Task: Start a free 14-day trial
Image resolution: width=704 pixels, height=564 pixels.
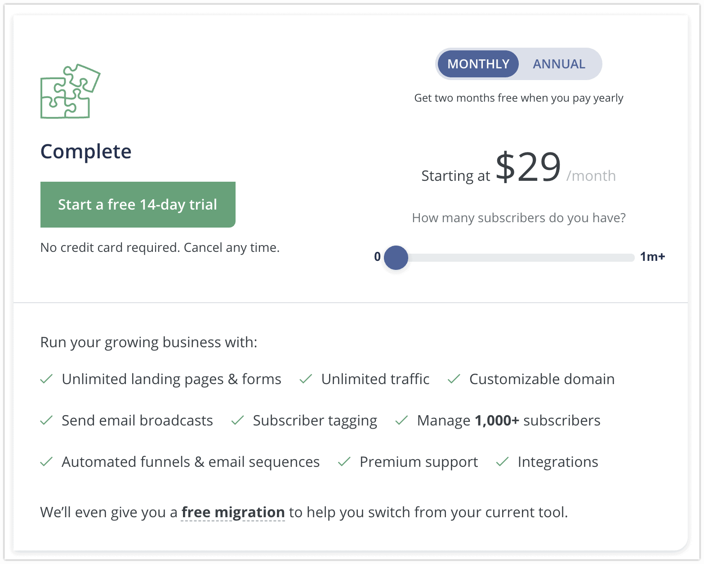Action: coord(138,205)
